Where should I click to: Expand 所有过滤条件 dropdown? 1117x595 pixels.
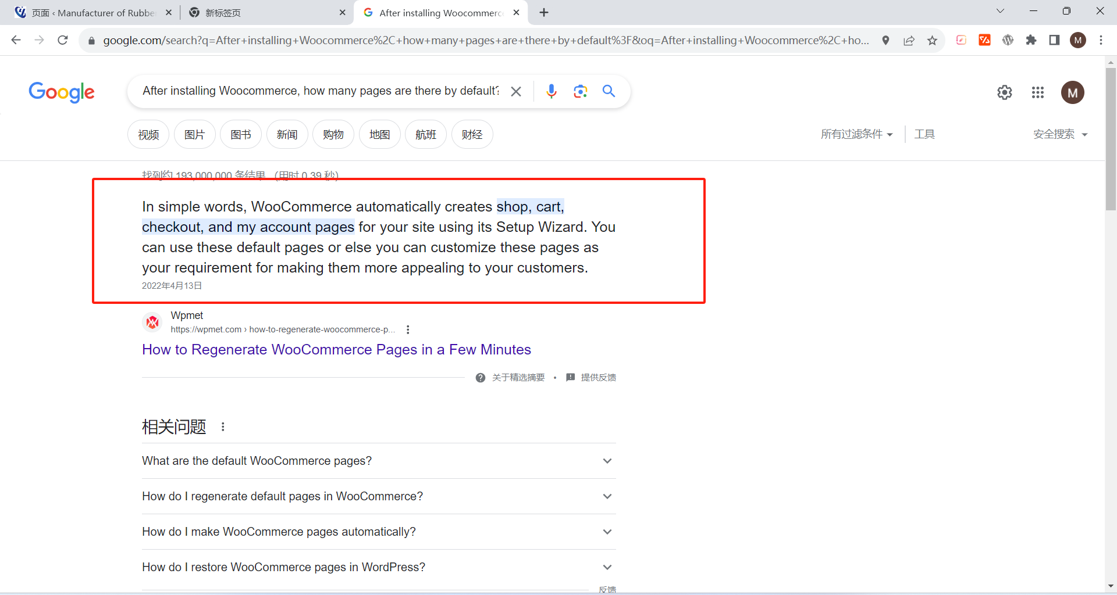point(856,134)
